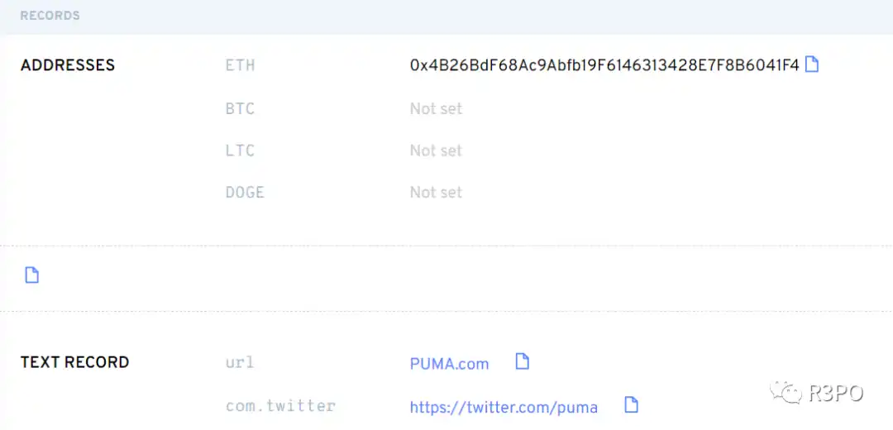
Task: Open the https://twitter.com/puma link
Action: point(504,407)
